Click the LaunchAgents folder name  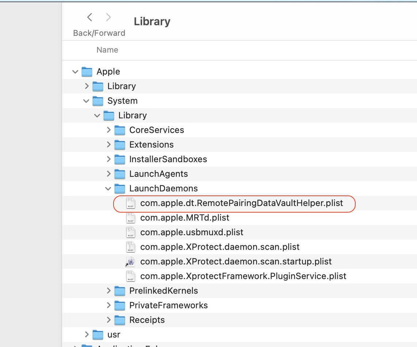(158, 174)
